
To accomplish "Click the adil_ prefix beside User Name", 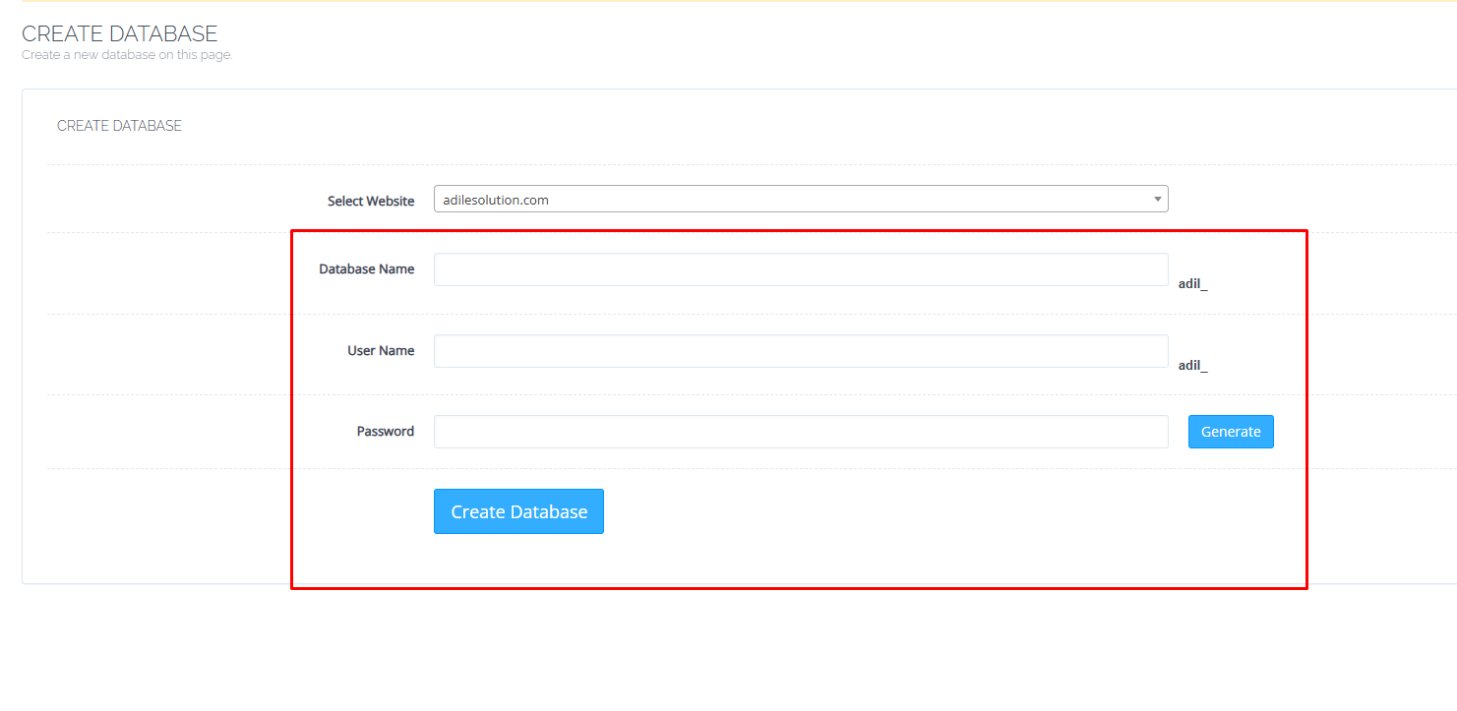I will coord(1192,366).
